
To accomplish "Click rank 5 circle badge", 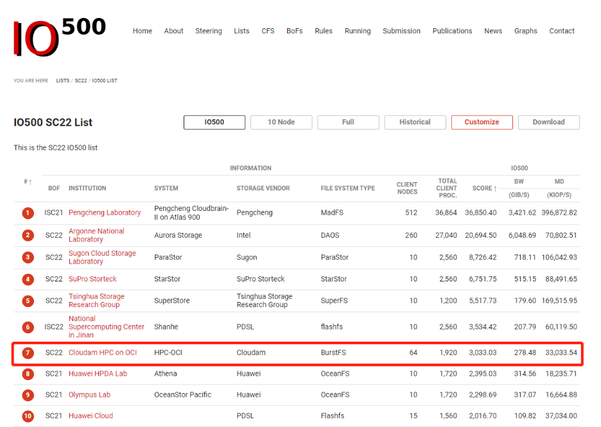I will pos(28,301).
